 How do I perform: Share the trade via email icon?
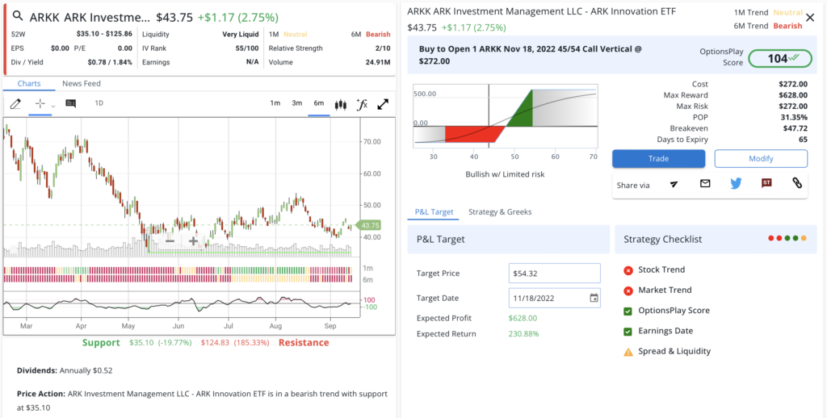click(x=704, y=183)
